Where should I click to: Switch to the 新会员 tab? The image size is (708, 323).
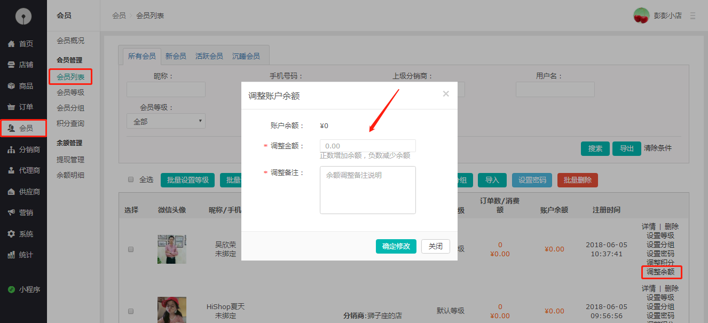click(x=176, y=55)
